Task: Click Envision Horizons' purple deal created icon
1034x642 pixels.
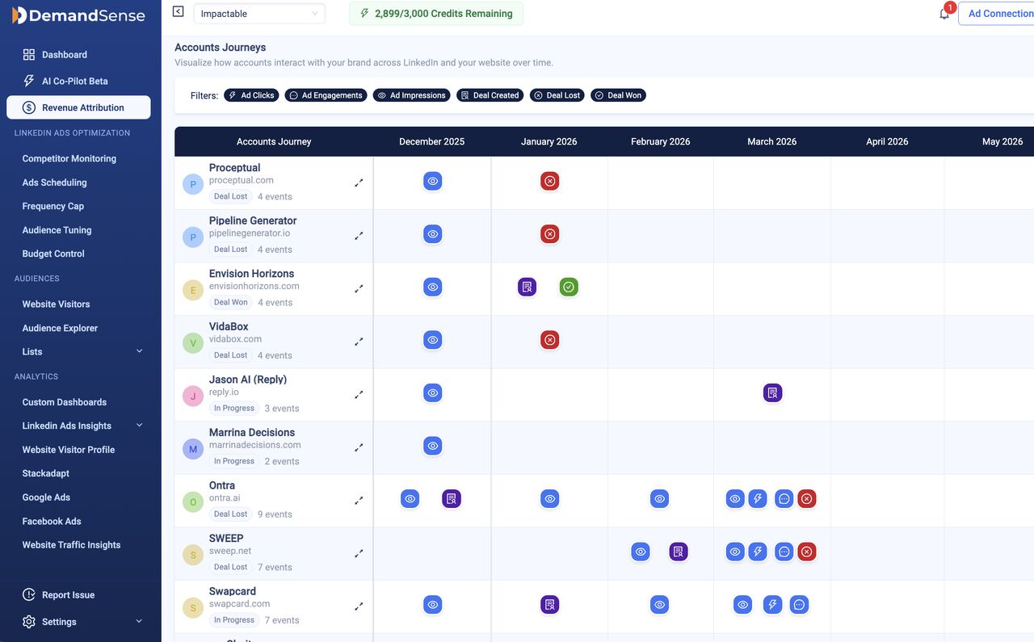Action: point(527,287)
